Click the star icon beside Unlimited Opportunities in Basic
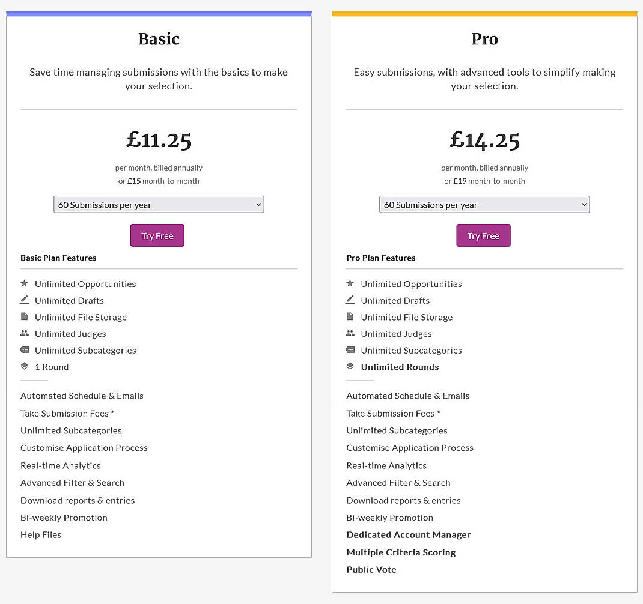 24,284
